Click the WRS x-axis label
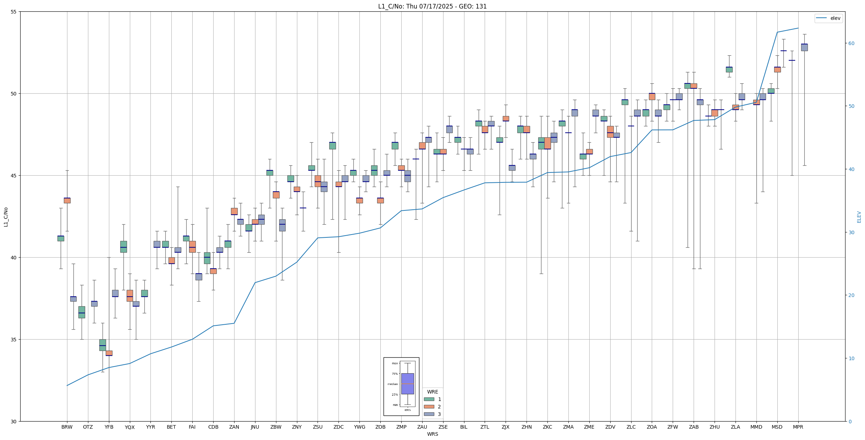Screen dimensions: 865x440 tap(432, 434)
